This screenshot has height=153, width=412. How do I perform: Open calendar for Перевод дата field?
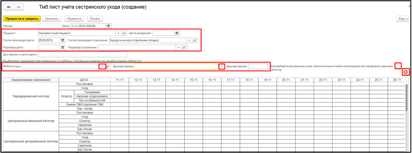pos(62,48)
